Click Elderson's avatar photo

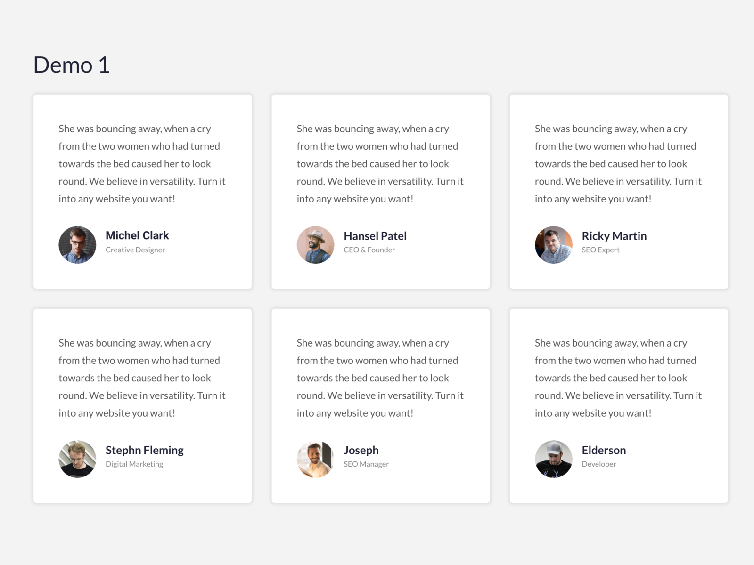554,459
